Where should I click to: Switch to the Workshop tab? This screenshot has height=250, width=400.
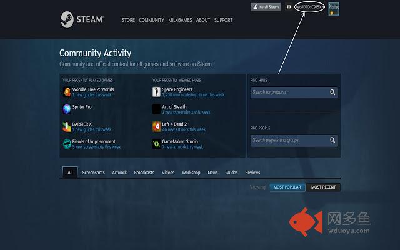click(191, 172)
